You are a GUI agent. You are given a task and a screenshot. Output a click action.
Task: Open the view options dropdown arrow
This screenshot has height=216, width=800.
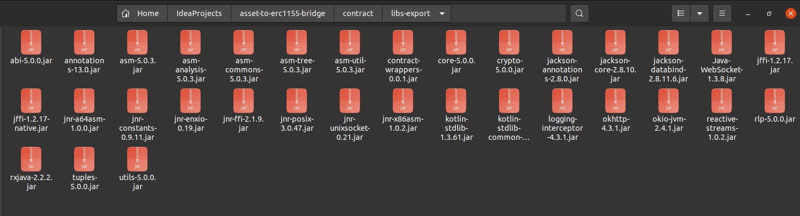coord(700,13)
